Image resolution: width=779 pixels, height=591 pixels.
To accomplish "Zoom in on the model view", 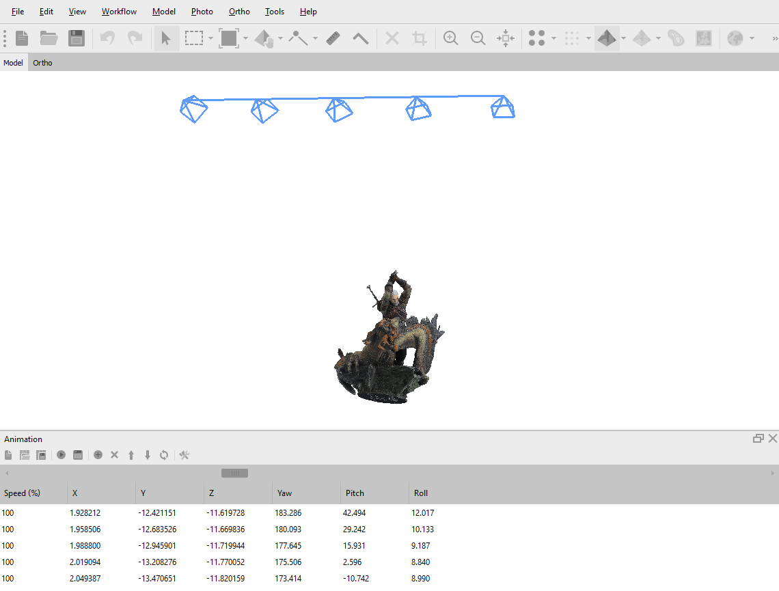I will coord(450,38).
